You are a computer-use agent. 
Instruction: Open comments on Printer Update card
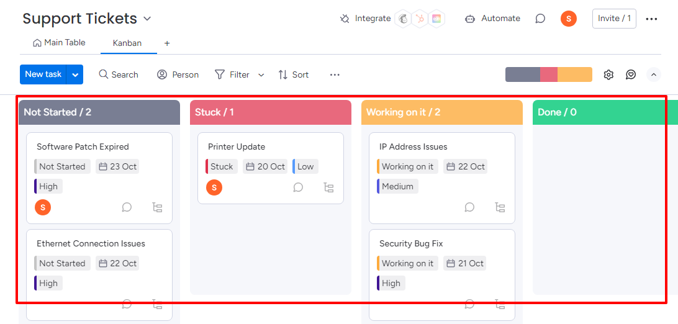pyautogui.click(x=298, y=187)
